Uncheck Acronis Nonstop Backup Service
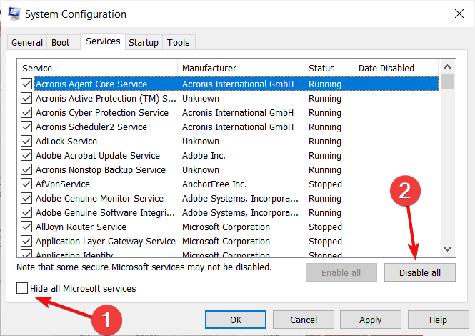 26,169
